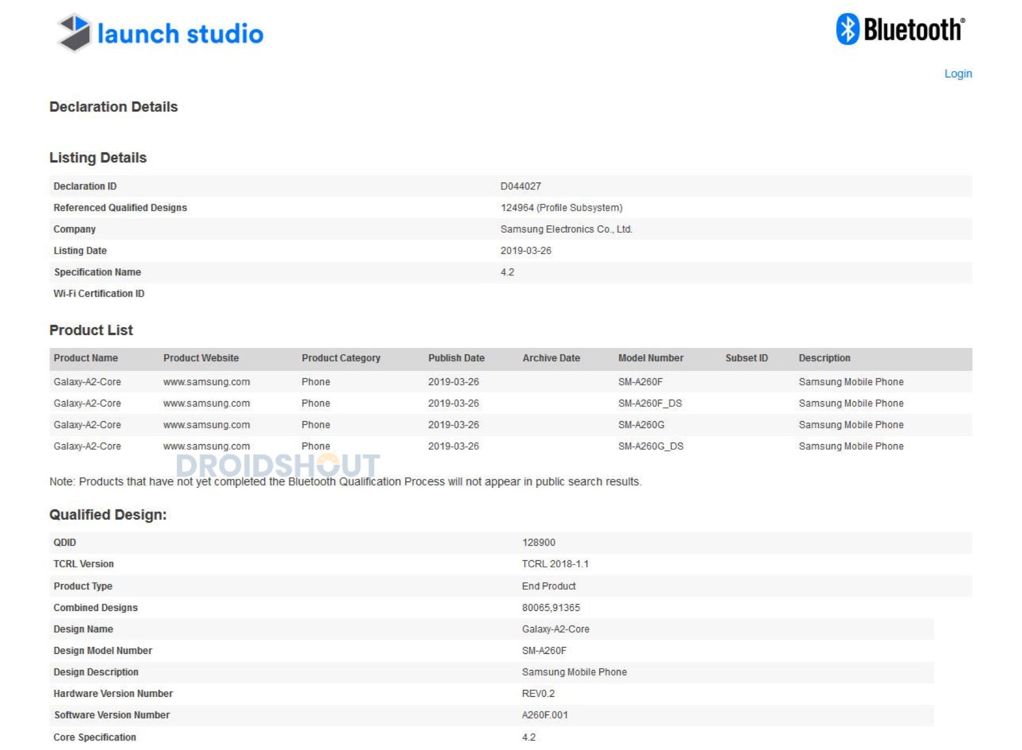This screenshot has width=1022, height=750.
Task: Click the Publish Date column header
Action: (456, 358)
